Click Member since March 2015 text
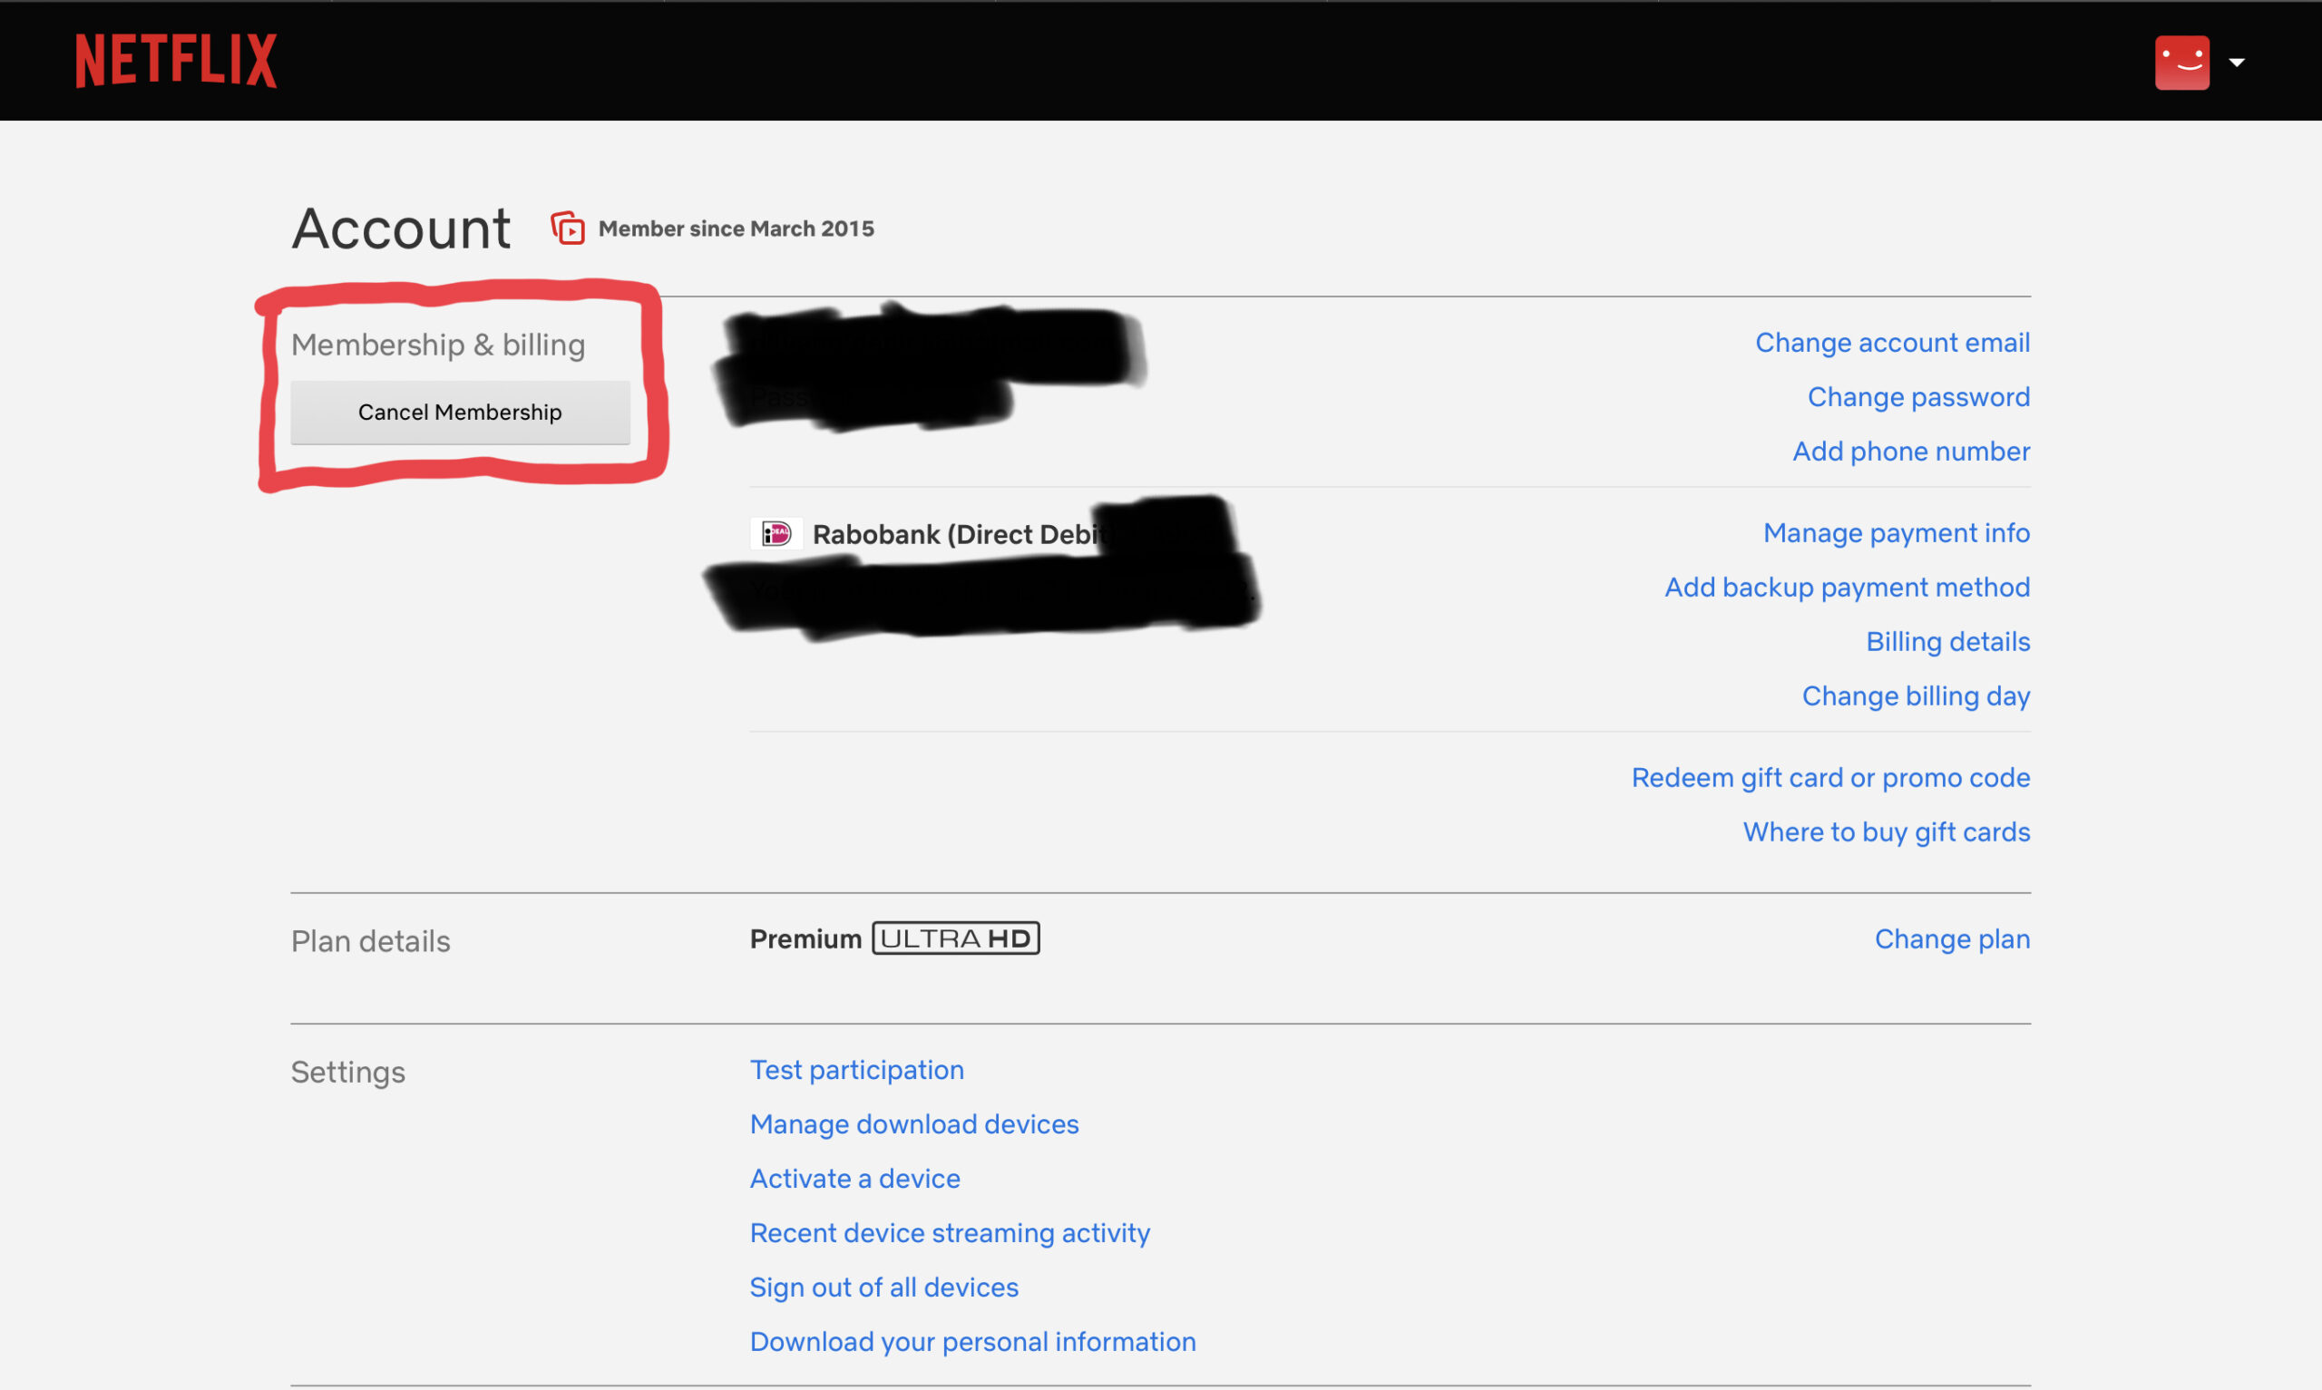Viewport: 2322px width, 1390px height. point(737,228)
